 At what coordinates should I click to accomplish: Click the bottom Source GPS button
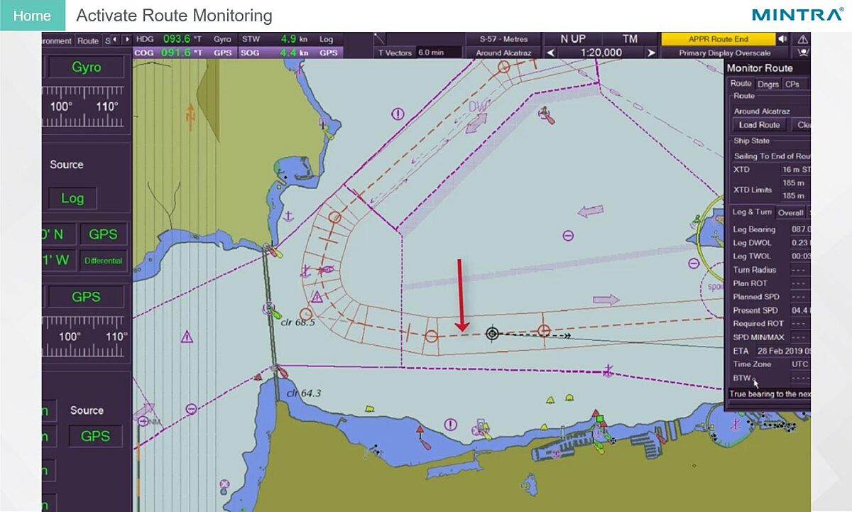pyautogui.click(x=94, y=436)
